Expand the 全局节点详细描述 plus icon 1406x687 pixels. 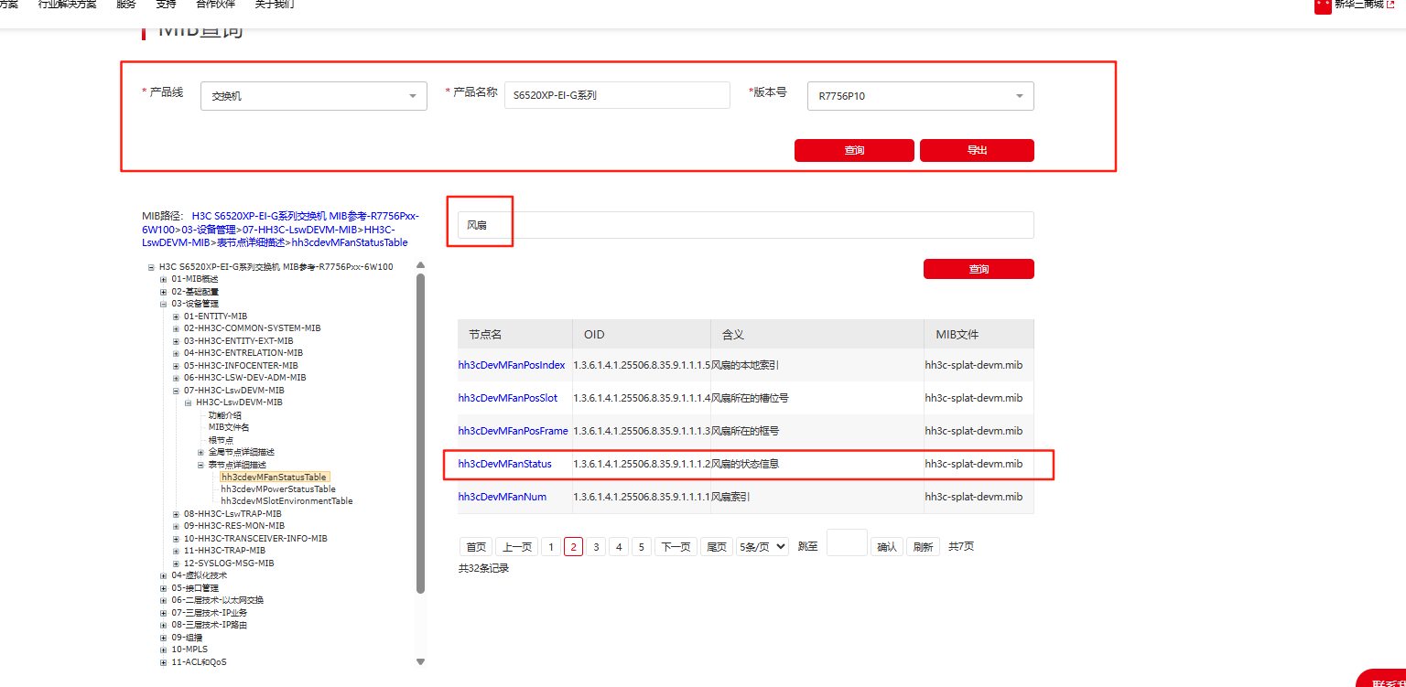pos(200,452)
